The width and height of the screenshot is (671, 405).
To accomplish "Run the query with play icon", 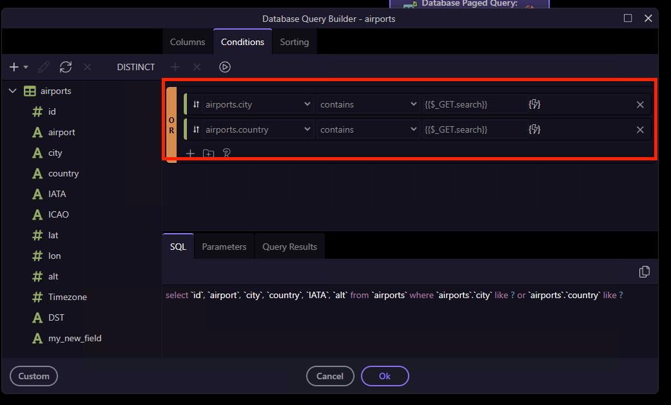I will click(225, 67).
